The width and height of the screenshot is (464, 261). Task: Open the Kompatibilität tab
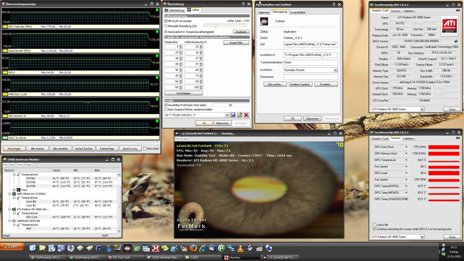click(297, 12)
